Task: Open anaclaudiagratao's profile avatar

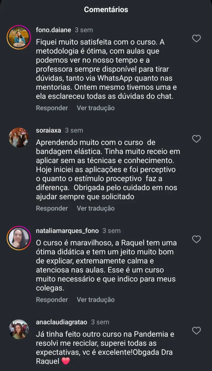Action: tap(19, 329)
